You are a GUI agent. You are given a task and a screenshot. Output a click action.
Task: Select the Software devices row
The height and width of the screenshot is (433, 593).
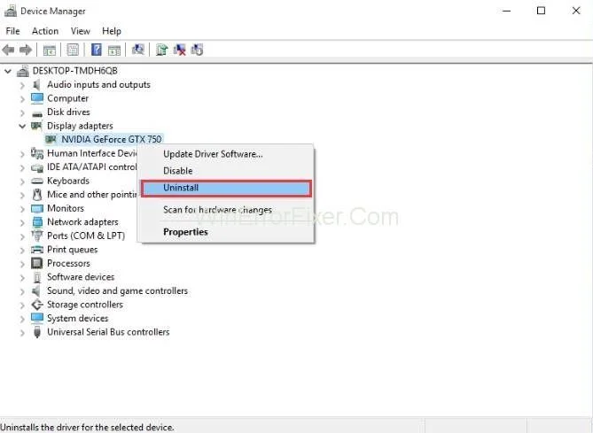81,277
